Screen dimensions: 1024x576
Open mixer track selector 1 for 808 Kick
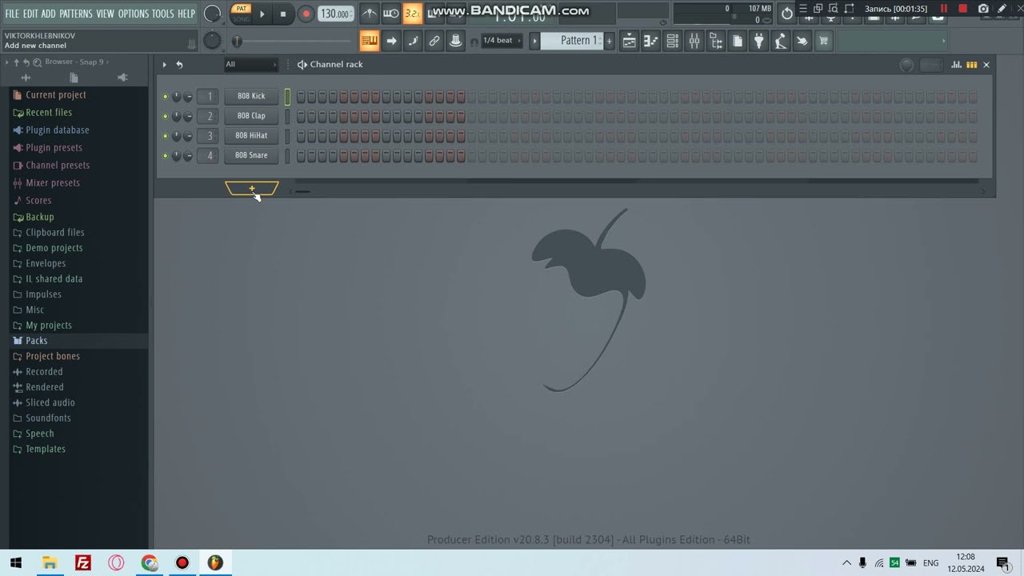[x=210, y=97]
